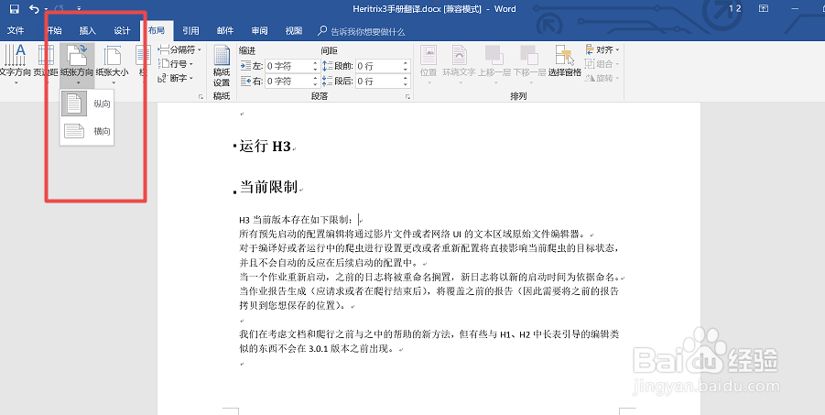This screenshot has height=415, width=825.
Task: Click the Save icon in quick access toolbar
Action: pyautogui.click(x=15, y=9)
